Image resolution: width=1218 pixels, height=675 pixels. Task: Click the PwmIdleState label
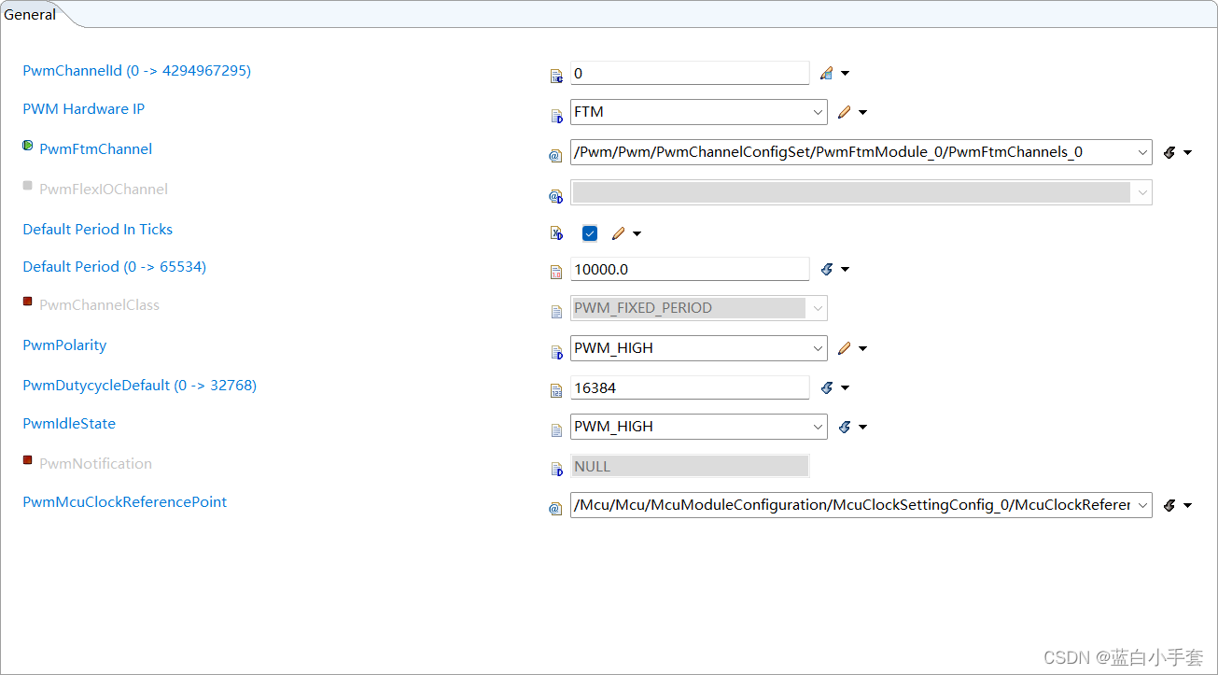click(x=69, y=423)
